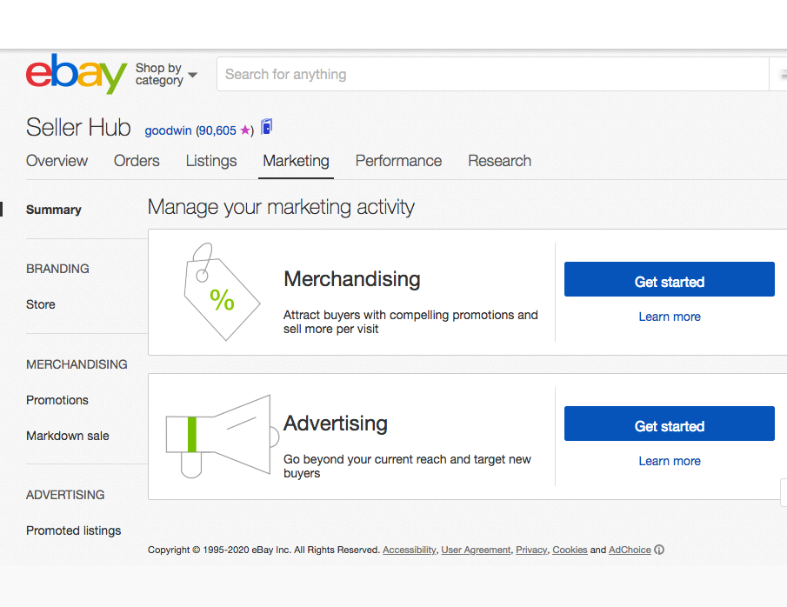Click the Merchandising percent tag illustration
Screen dimensions: 787x607
pyautogui.click(x=222, y=291)
